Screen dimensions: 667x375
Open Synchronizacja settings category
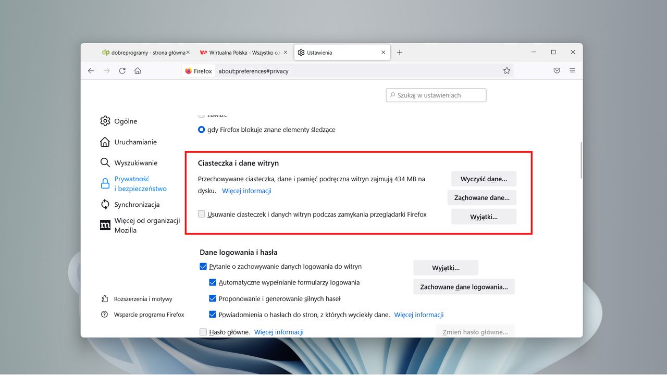(x=130, y=205)
